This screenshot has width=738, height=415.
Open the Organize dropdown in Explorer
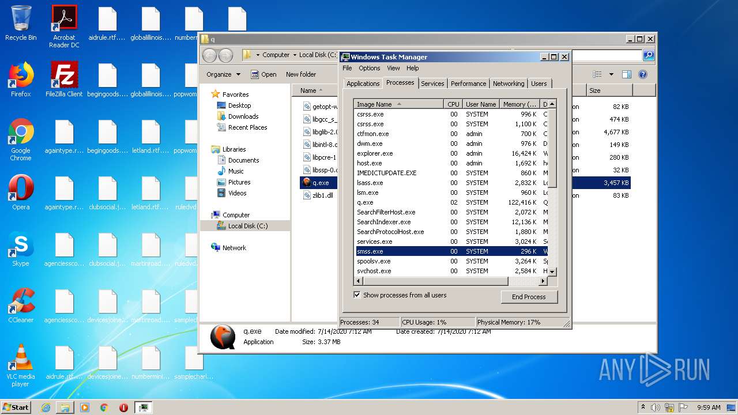(223, 74)
